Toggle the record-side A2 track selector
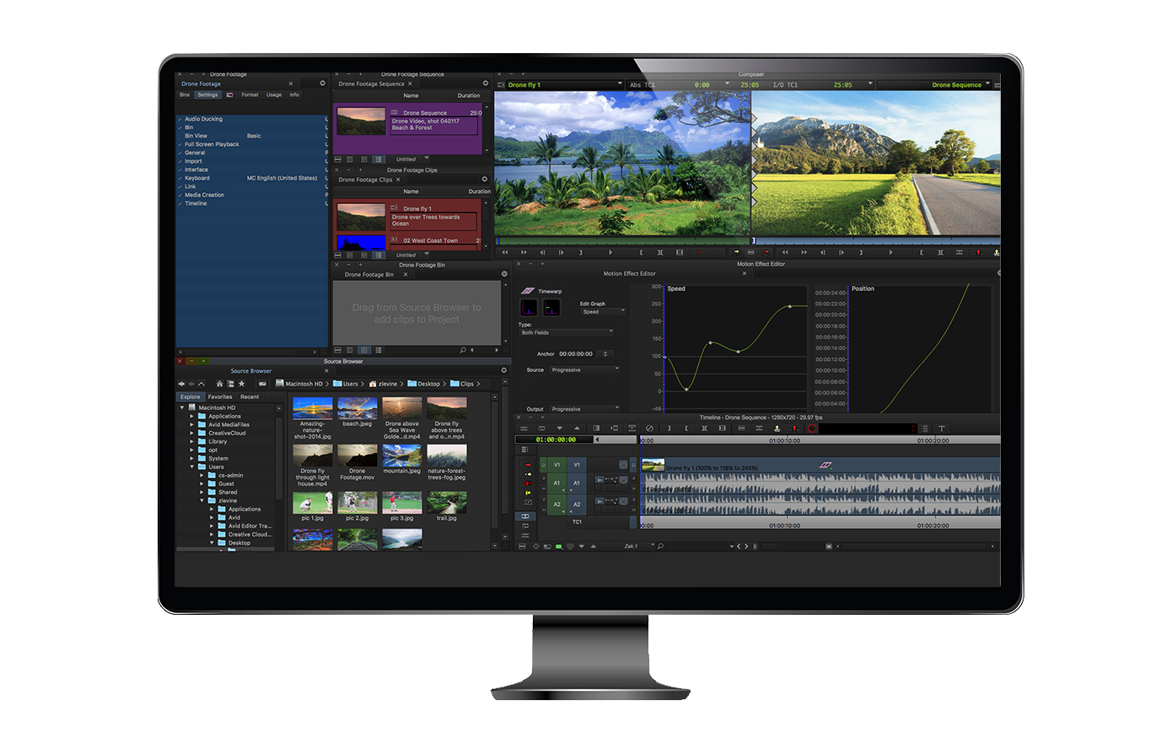Screen dimensions: 1172x744 click(577, 504)
